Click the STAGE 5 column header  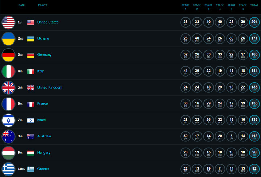point(231,7)
